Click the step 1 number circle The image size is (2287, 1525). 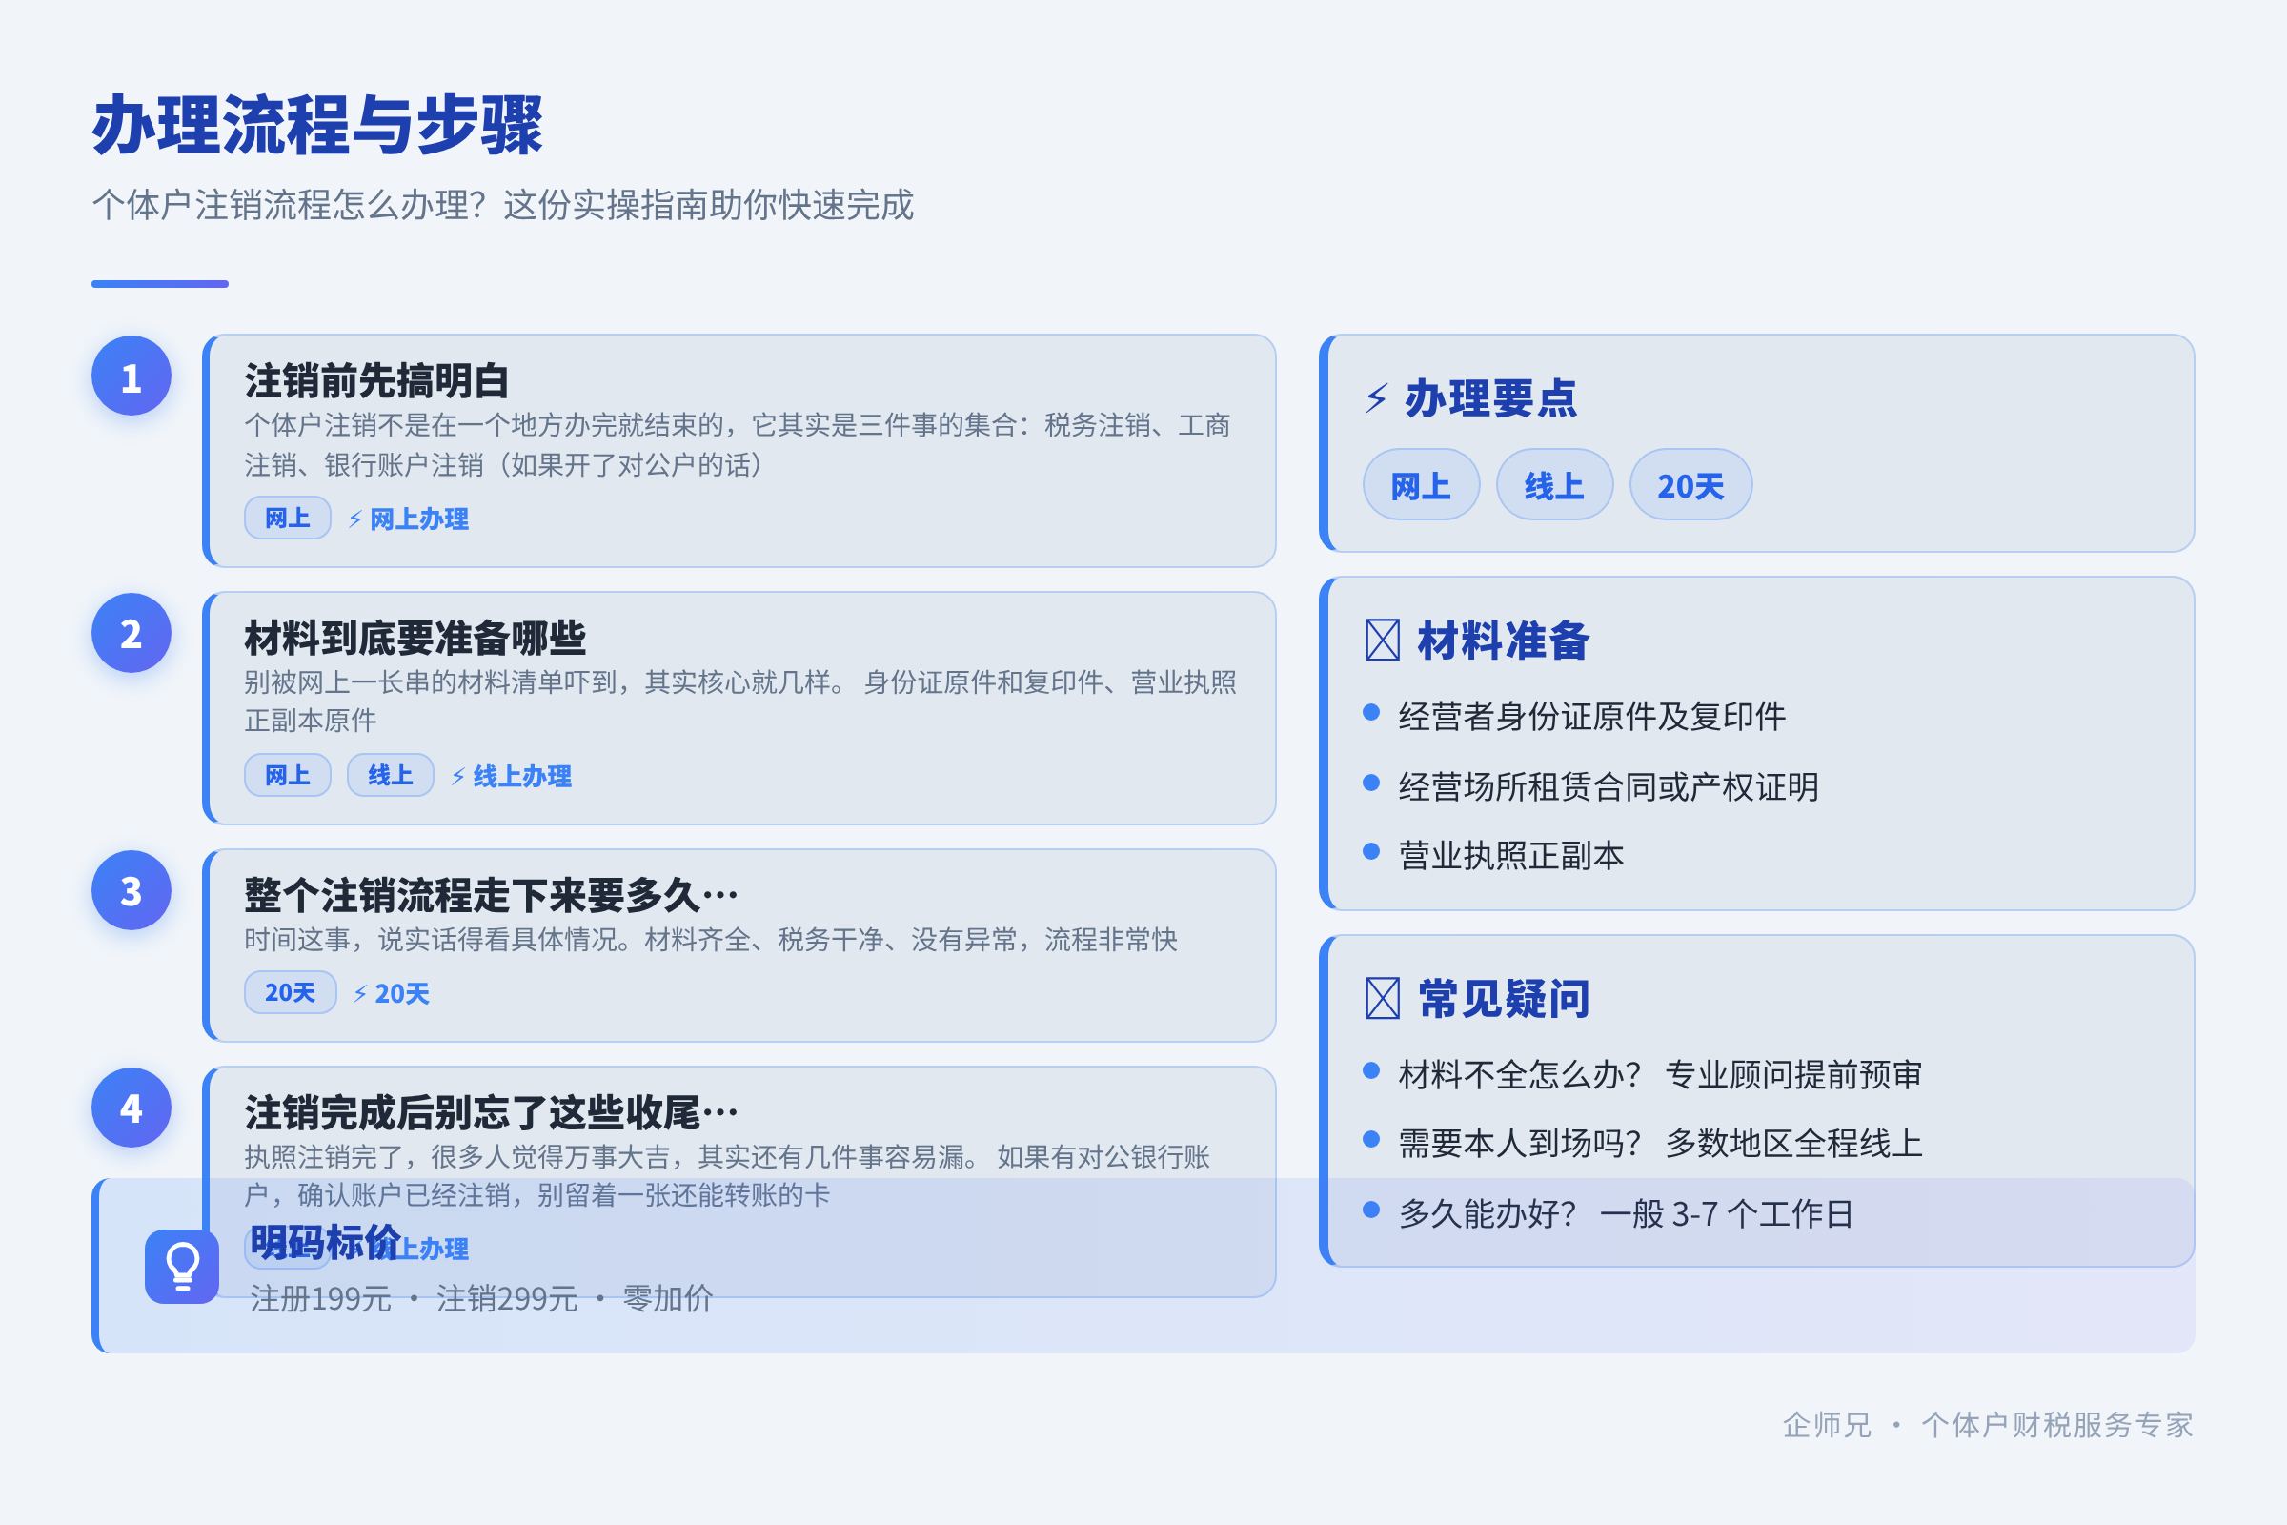click(132, 376)
